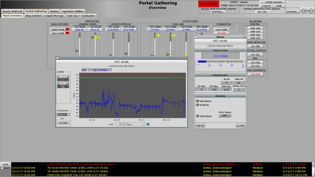Viewport: 315px width, 177px height.
Task: Click the Print Screen button
Action: tap(273, 2)
